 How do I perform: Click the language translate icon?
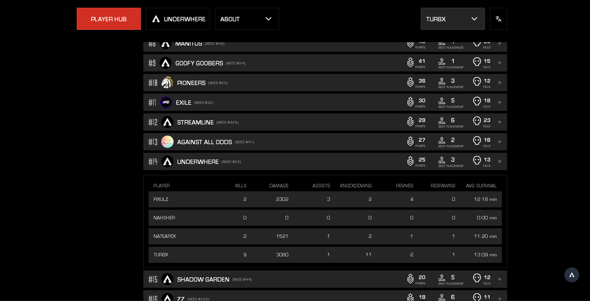pyautogui.click(x=499, y=19)
